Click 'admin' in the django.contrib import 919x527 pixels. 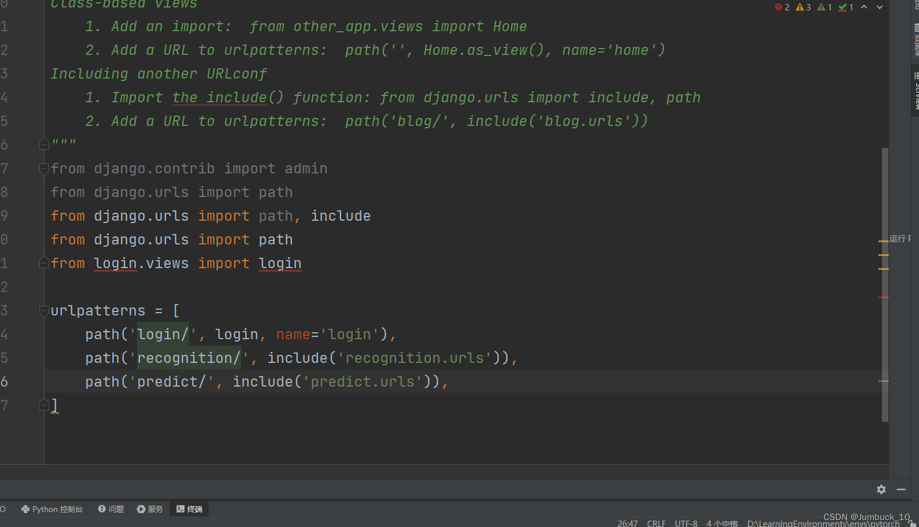tap(306, 169)
